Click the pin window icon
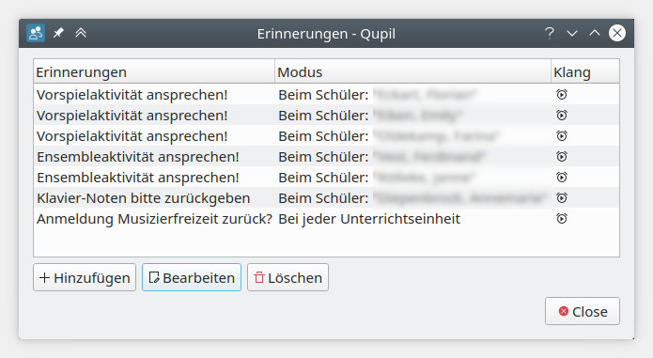The height and width of the screenshot is (358, 653). click(x=58, y=33)
